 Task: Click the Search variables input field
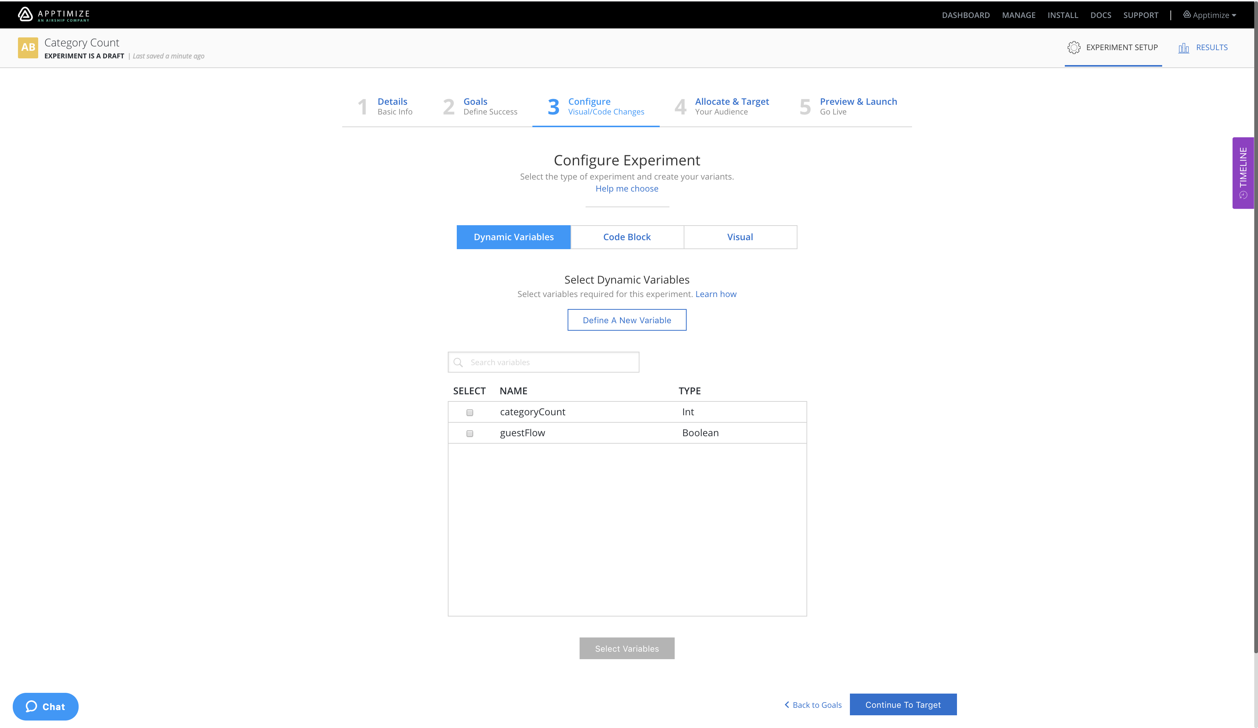tap(544, 362)
